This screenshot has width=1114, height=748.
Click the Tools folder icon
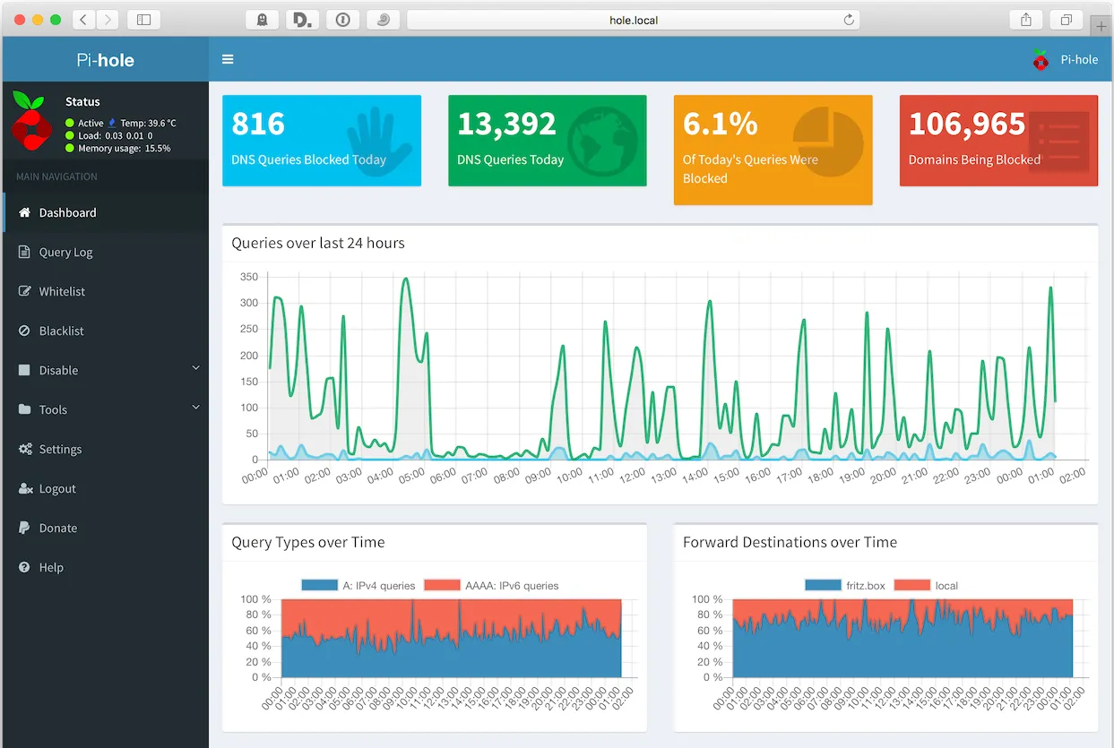click(24, 409)
